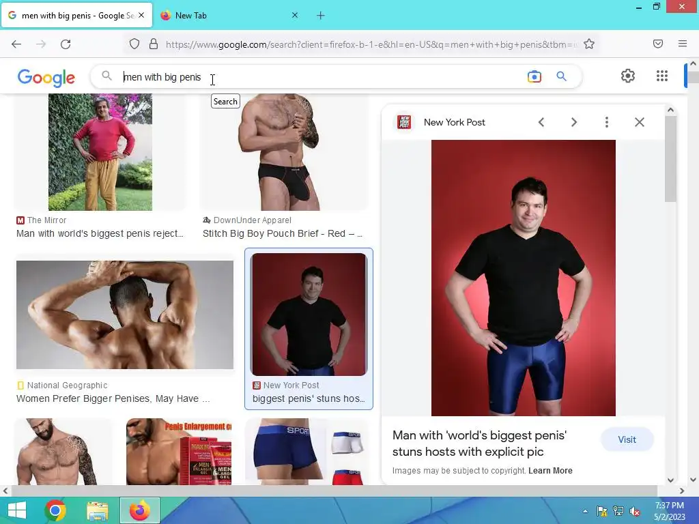The width and height of the screenshot is (699, 524).
Task: View site security padlock info
Action: [154, 44]
